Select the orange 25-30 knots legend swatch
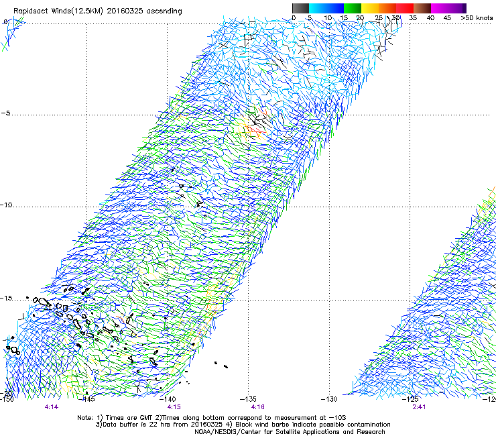496x436 pixels. 387,8
